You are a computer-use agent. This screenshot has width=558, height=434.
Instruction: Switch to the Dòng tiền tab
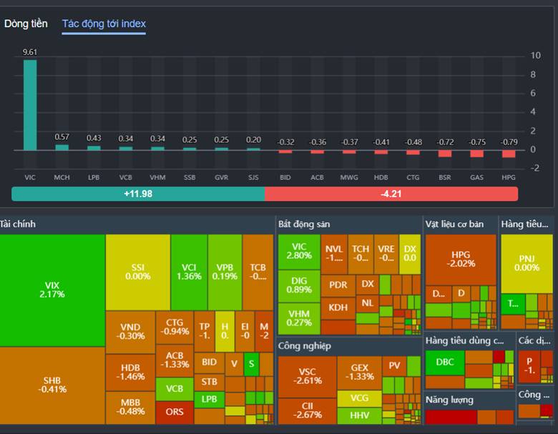[26, 24]
